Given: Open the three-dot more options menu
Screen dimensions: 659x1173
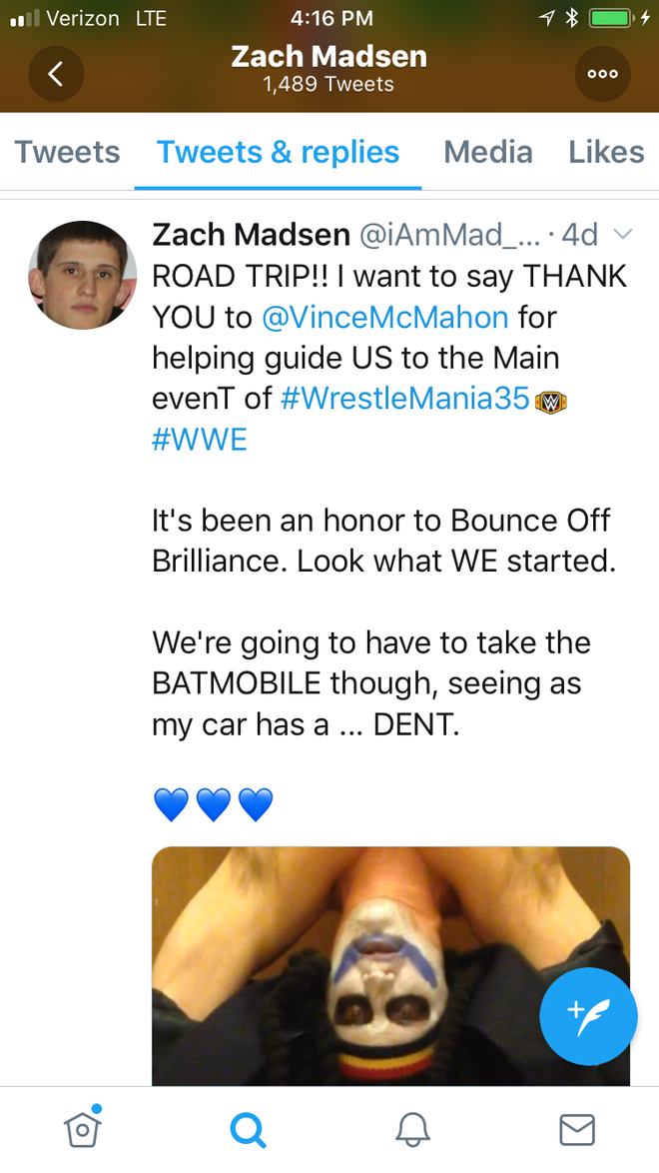Looking at the screenshot, I should (x=603, y=74).
